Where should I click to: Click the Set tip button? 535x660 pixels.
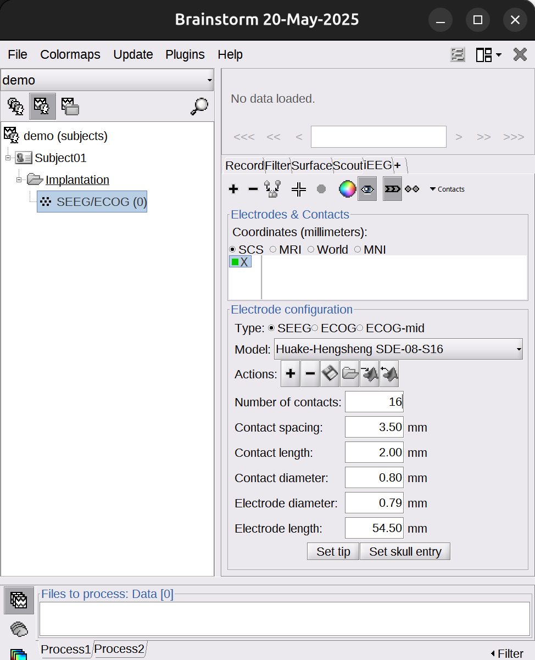(333, 551)
